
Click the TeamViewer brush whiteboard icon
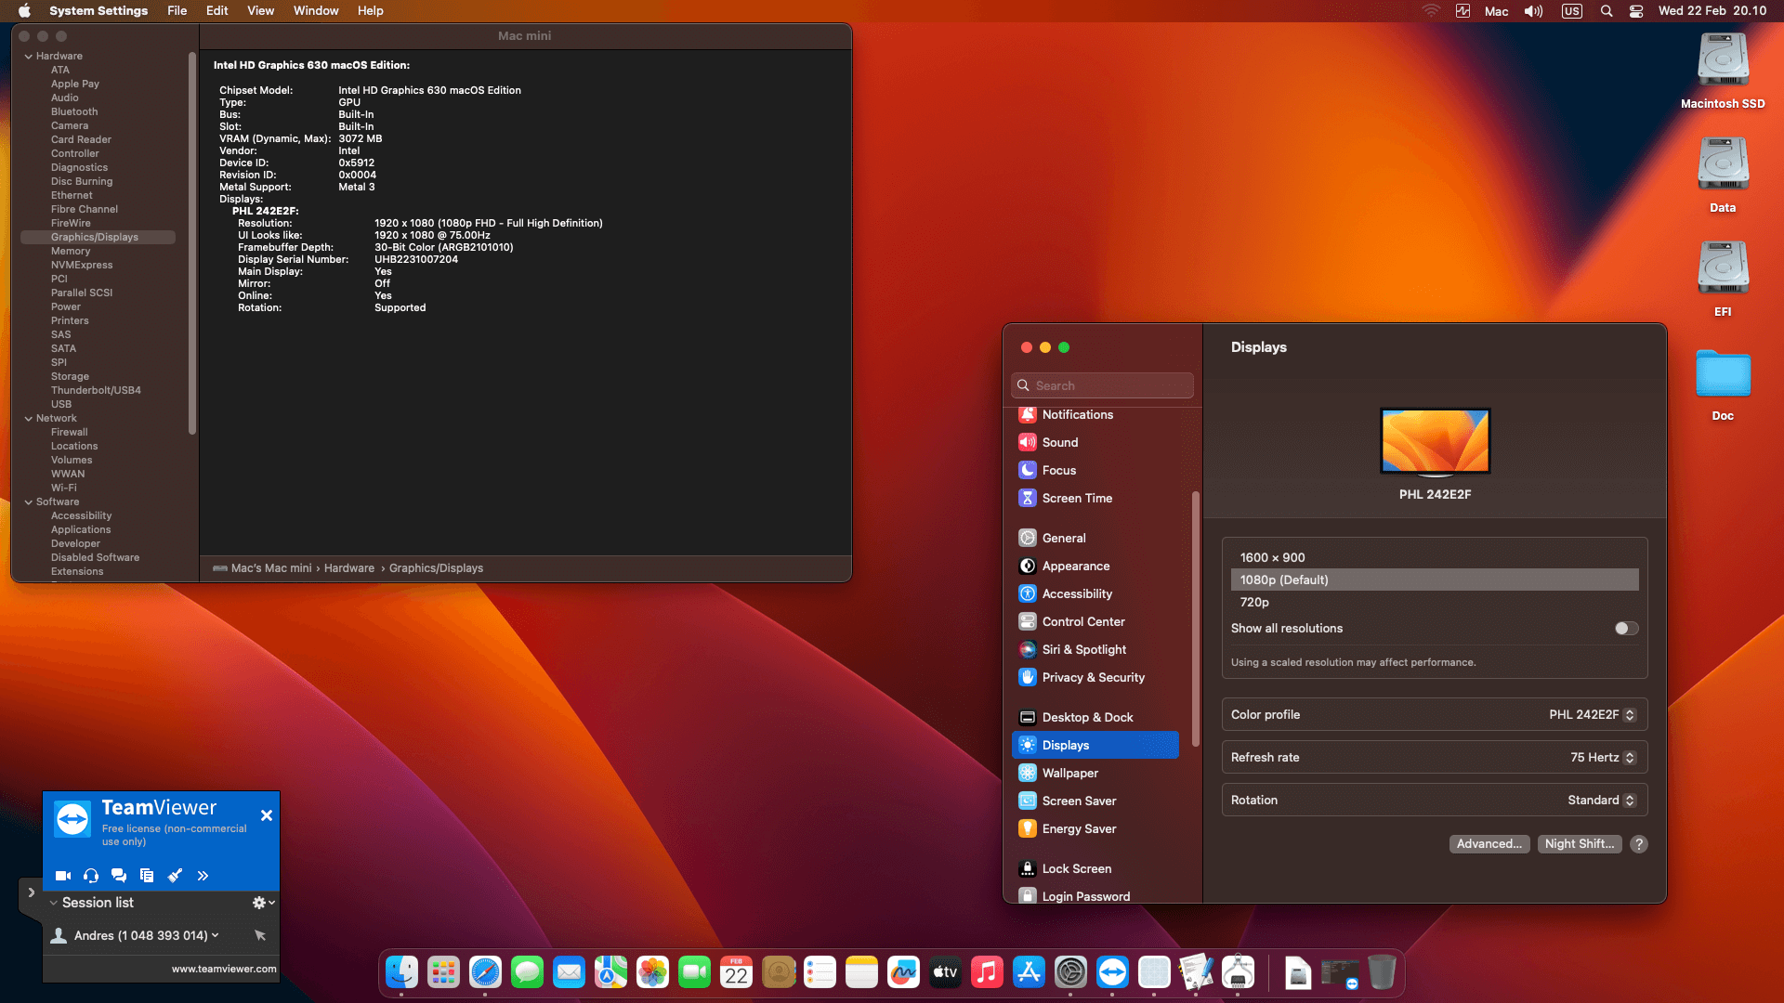pos(175,875)
